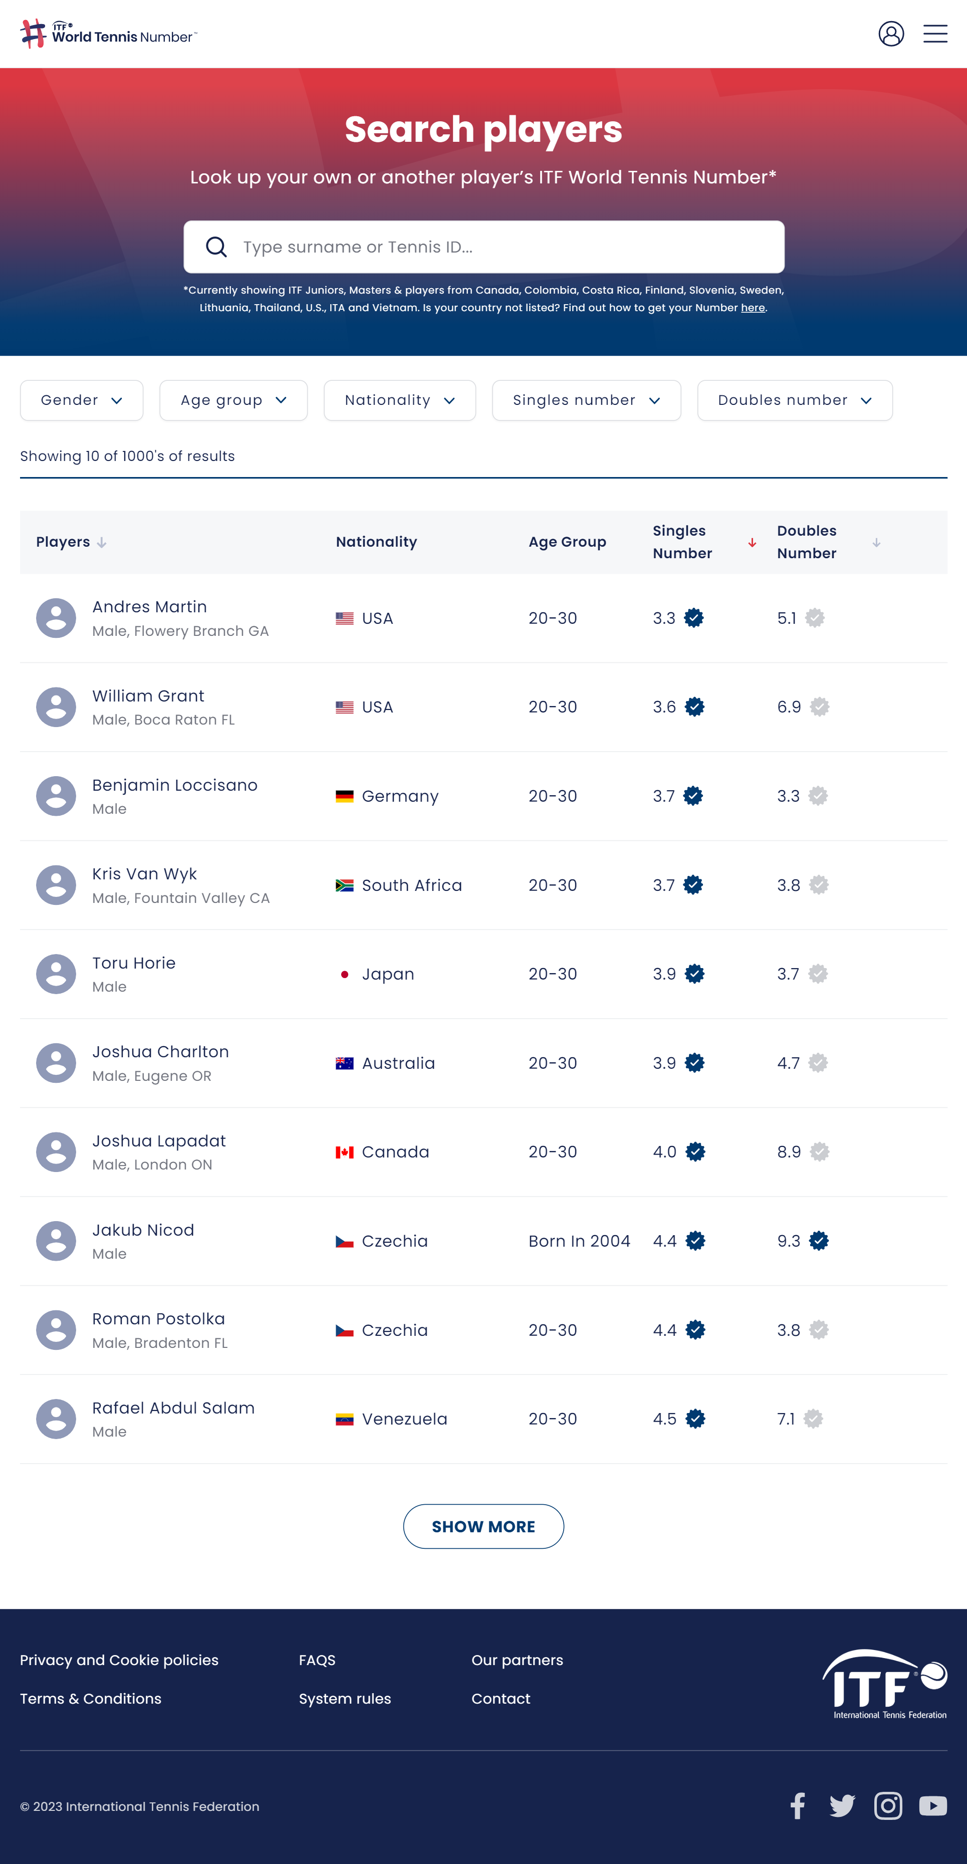Sort the Players column by name
Viewport: 967px width, 1864px height.
[101, 543]
